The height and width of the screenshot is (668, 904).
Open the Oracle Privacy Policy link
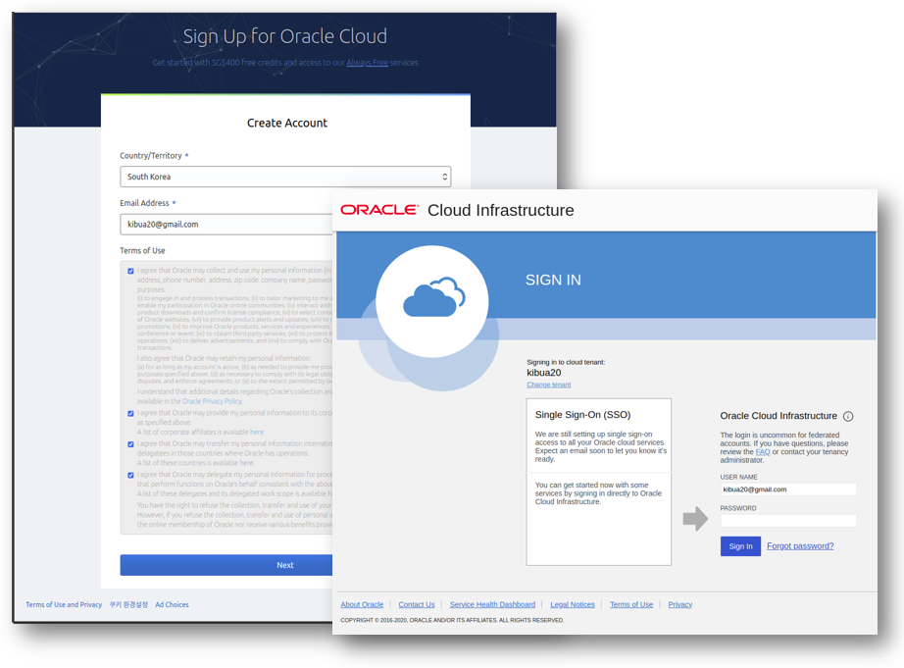click(212, 401)
